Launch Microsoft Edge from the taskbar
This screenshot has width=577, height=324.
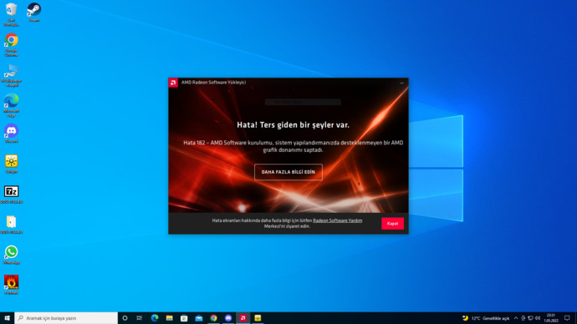[x=155, y=318]
